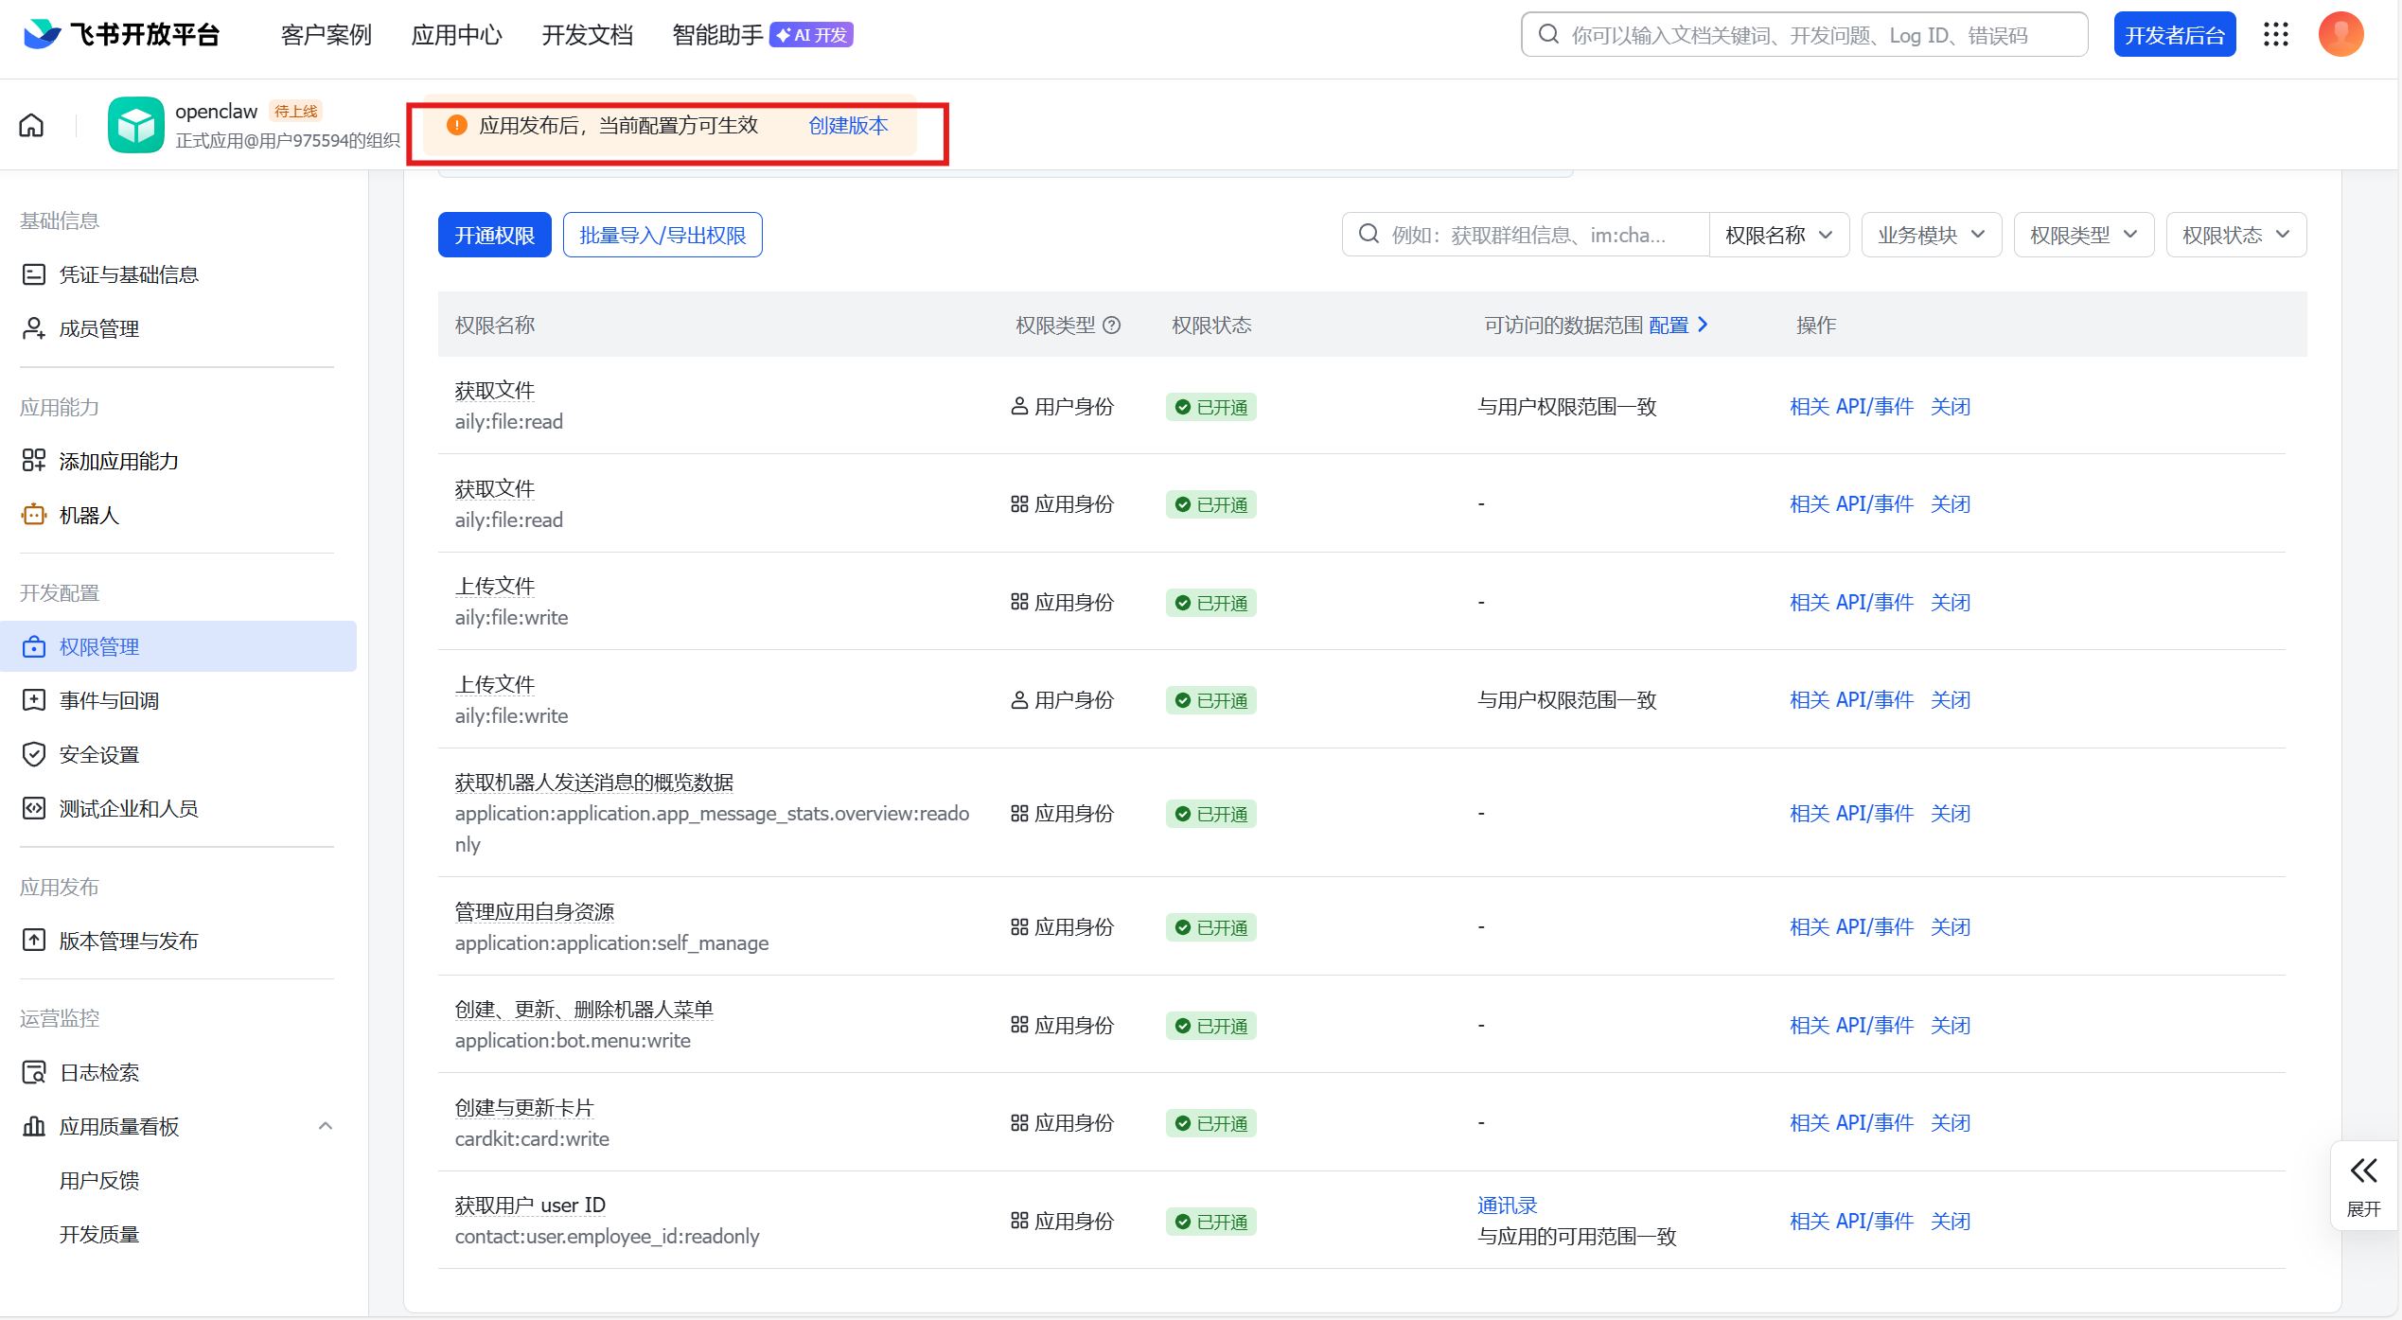
Task: Click the user avatar icon
Action: pyautogui.click(x=2340, y=35)
